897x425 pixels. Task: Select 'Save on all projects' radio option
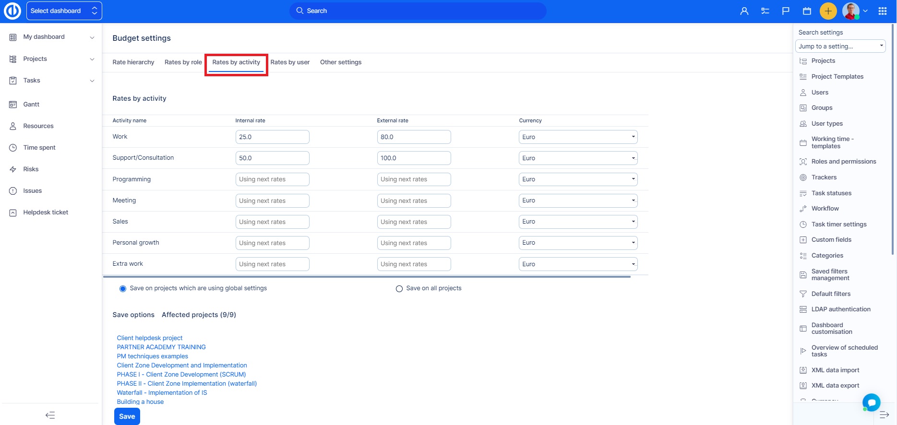pos(399,289)
